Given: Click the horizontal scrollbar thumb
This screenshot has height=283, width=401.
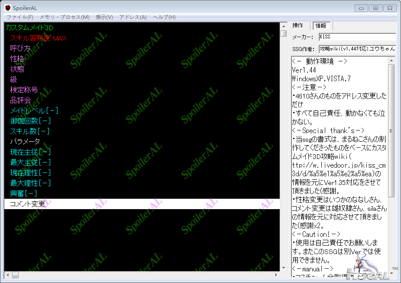Looking at the screenshot, I should point(15,275).
